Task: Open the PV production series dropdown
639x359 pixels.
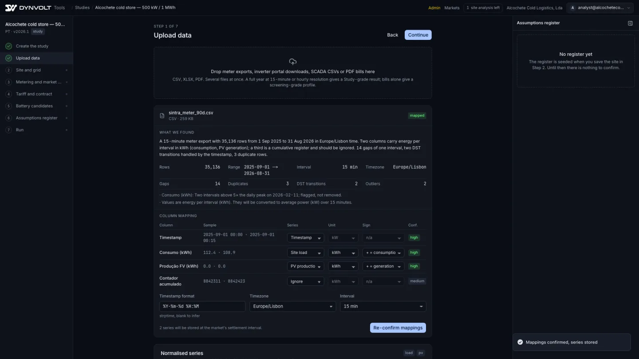Action: tap(305, 266)
